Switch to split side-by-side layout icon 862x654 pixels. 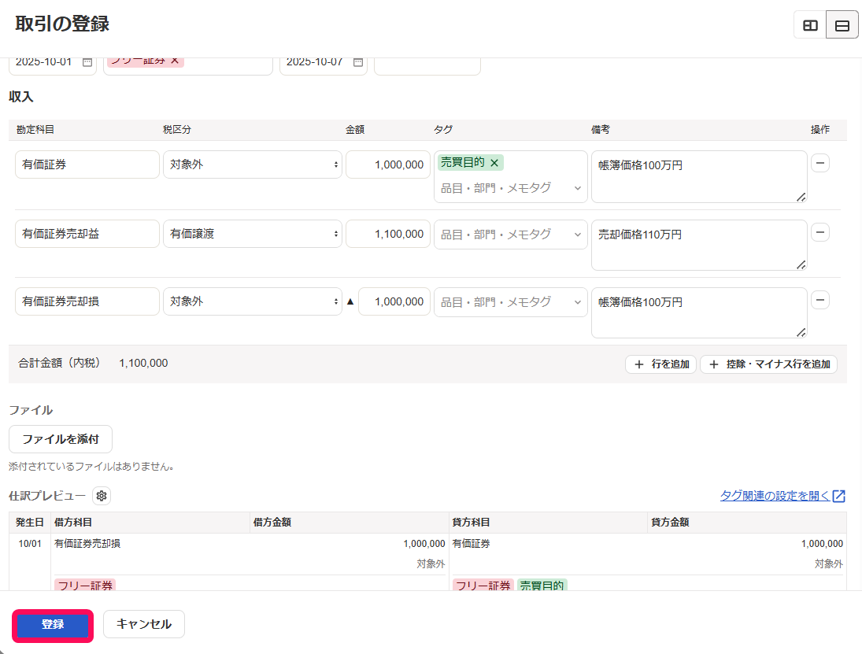(810, 25)
